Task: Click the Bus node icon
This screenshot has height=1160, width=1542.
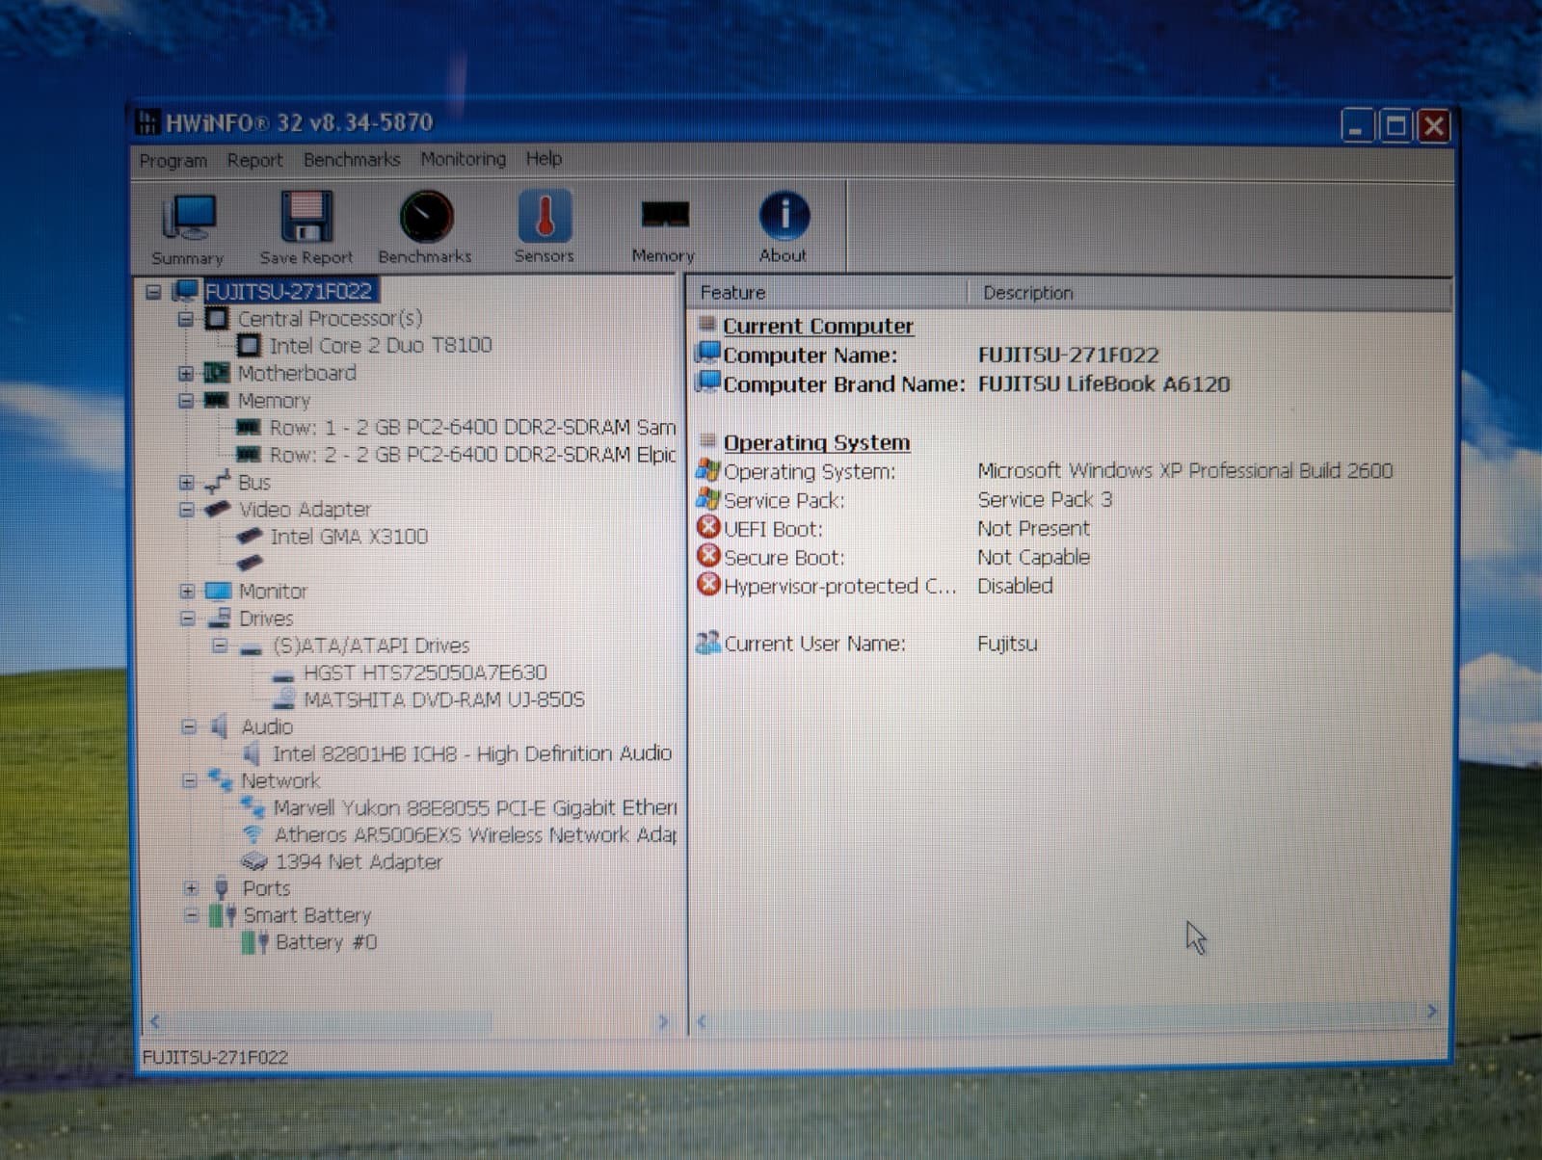Action: tap(218, 481)
